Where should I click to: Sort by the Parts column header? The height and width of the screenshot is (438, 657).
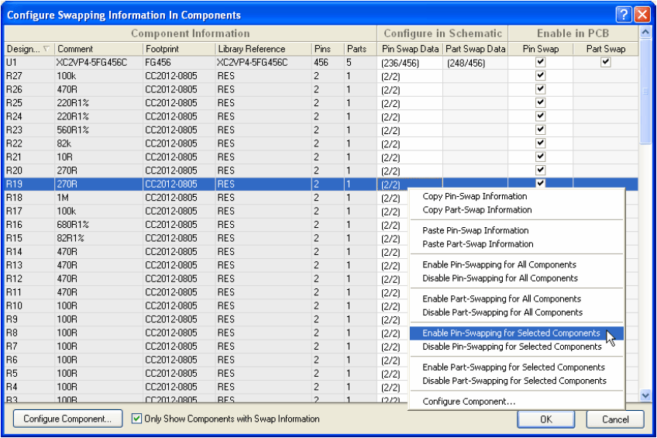click(x=360, y=49)
